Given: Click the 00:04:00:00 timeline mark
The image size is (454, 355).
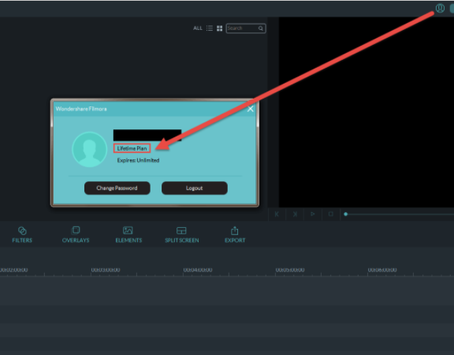Looking at the screenshot, I should tap(198, 270).
